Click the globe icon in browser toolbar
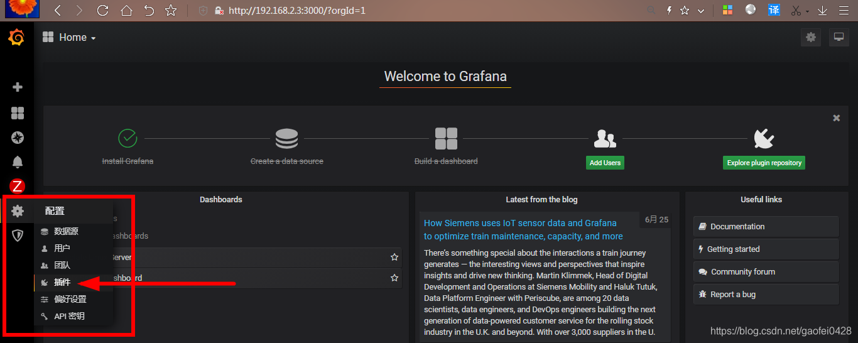Image resolution: width=858 pixels, height=343 pixels. click(x=751, y=10)
